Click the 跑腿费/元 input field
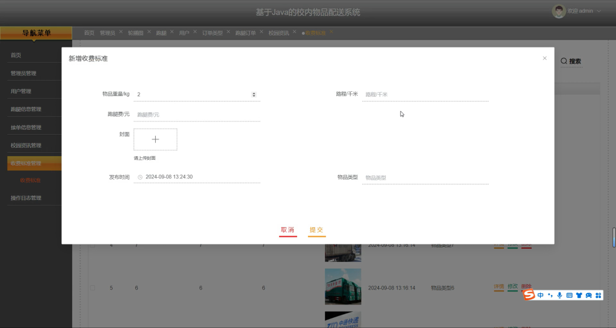Screen dimensions: 616x328 pyautogui.click(x=197, y=115)
